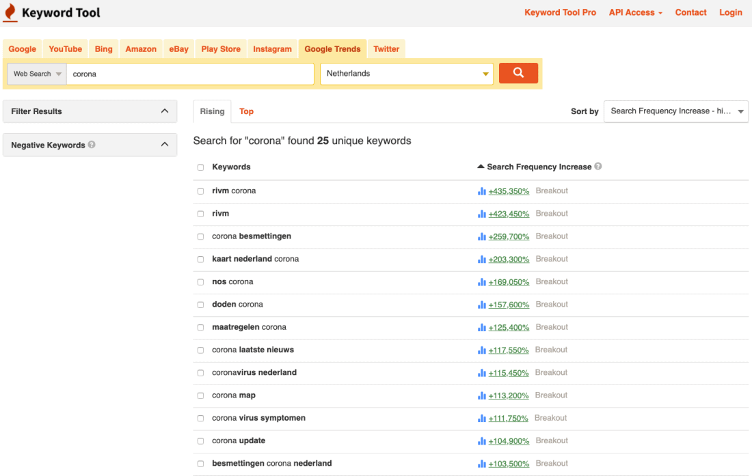Image resolution: width=752 pixels, height=476 pixels.
Task: Click bar chart icon for besmettingen corona nederland
Action: pos(481,464)
